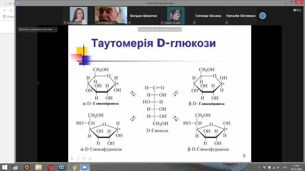This screenshot has height=171, width=305.
Task: Click the "α-D- Глюкопіраноза" label
Action: pos(101,103)
